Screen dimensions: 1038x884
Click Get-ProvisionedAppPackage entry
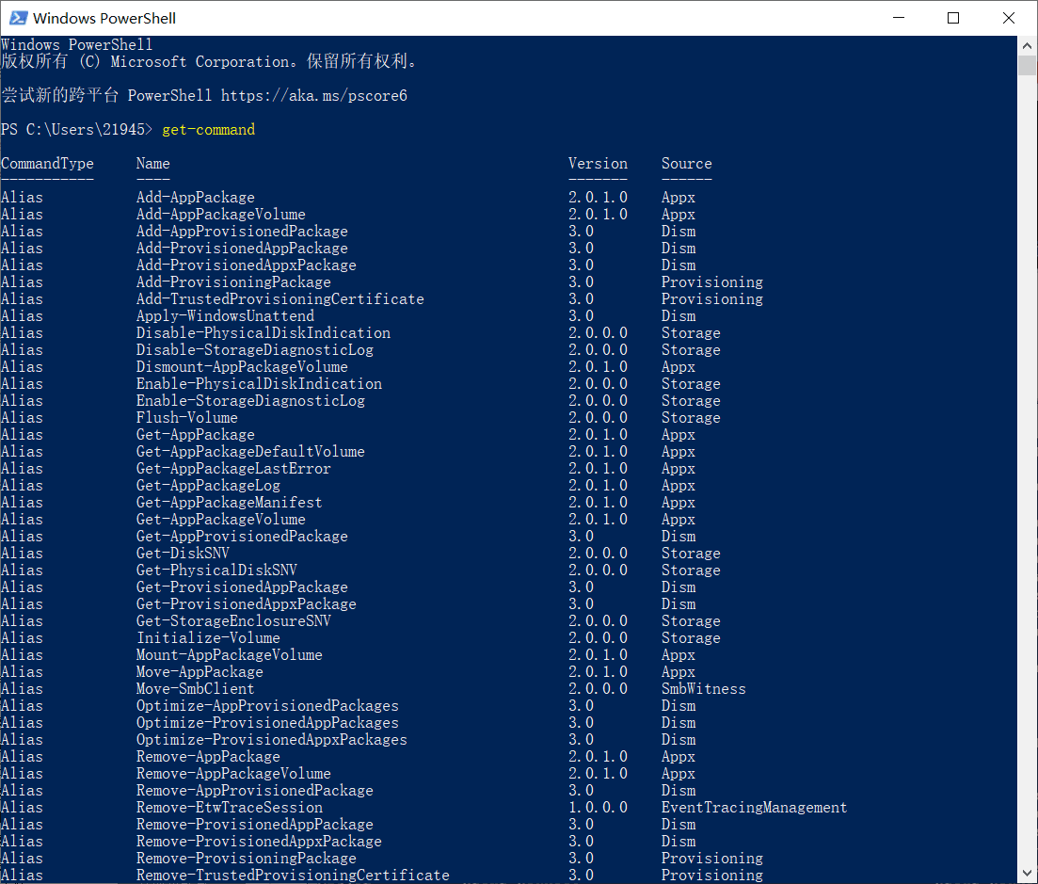(x=242, y=587)
